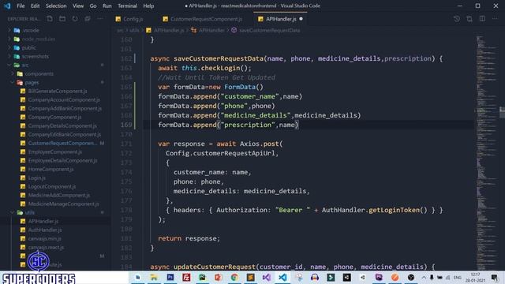Open Login.js file in Explorer
The width and height of the screenshot is (505, 284).
click(37, 177)
